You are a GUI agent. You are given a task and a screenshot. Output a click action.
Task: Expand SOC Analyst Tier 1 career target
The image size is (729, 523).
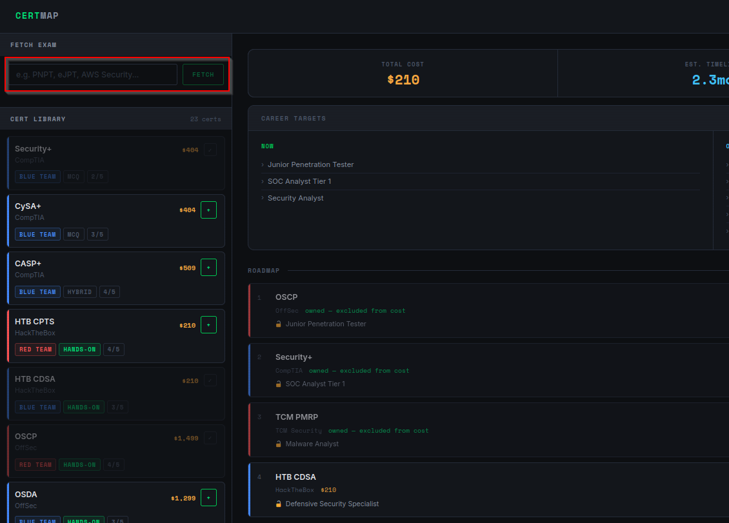point(299,181)
